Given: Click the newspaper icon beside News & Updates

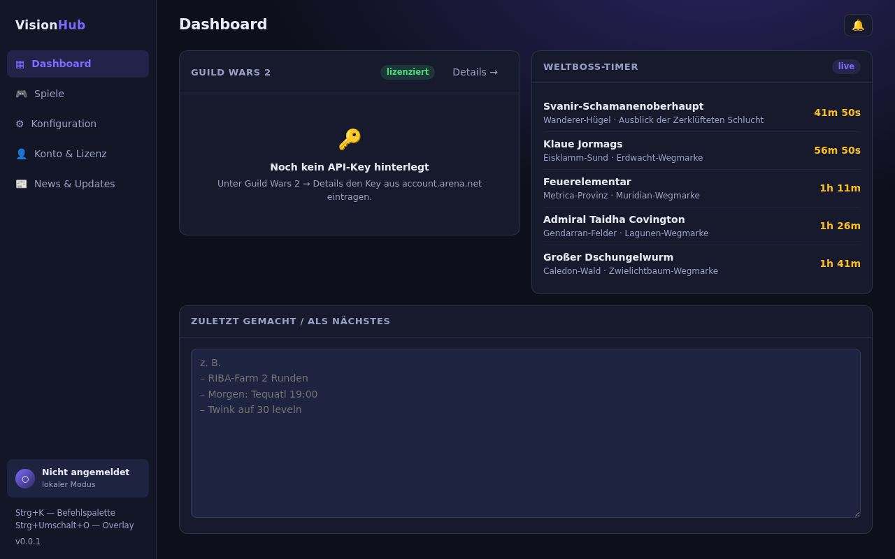Looking at the screenshot, I should [21, 184].
